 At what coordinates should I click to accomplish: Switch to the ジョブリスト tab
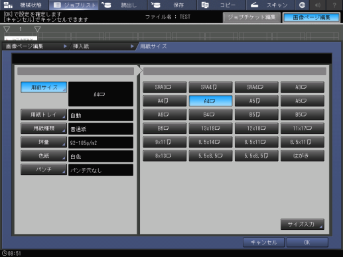pyautogui.click(x=74, y=5)
